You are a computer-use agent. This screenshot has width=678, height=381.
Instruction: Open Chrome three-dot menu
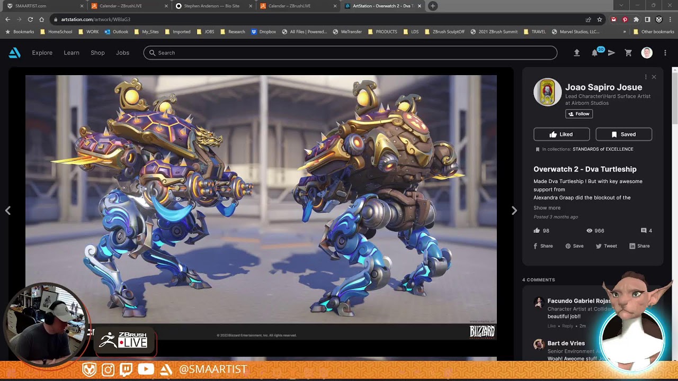(670, 20)
